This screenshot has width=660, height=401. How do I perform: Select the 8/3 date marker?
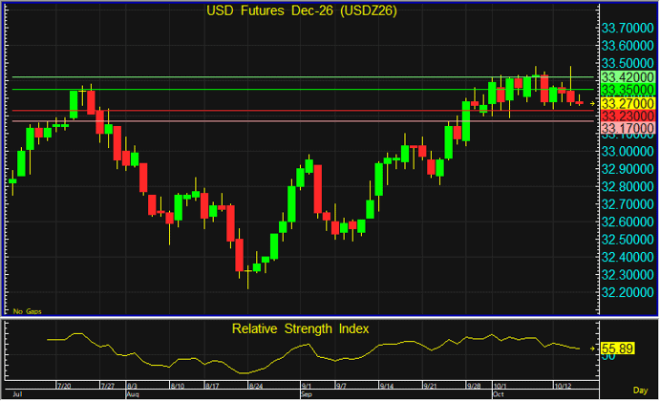(132, 386)
